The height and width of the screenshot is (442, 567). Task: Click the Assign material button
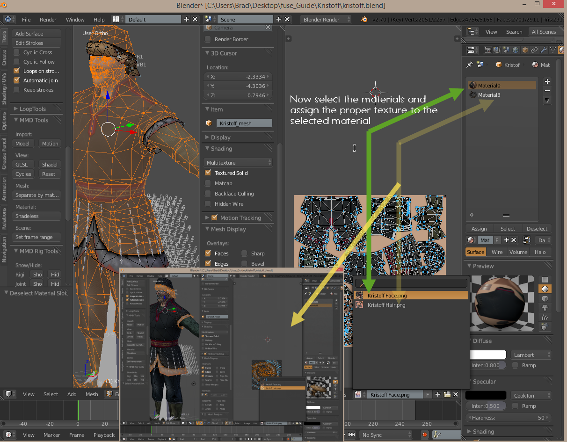click(479, 229)
